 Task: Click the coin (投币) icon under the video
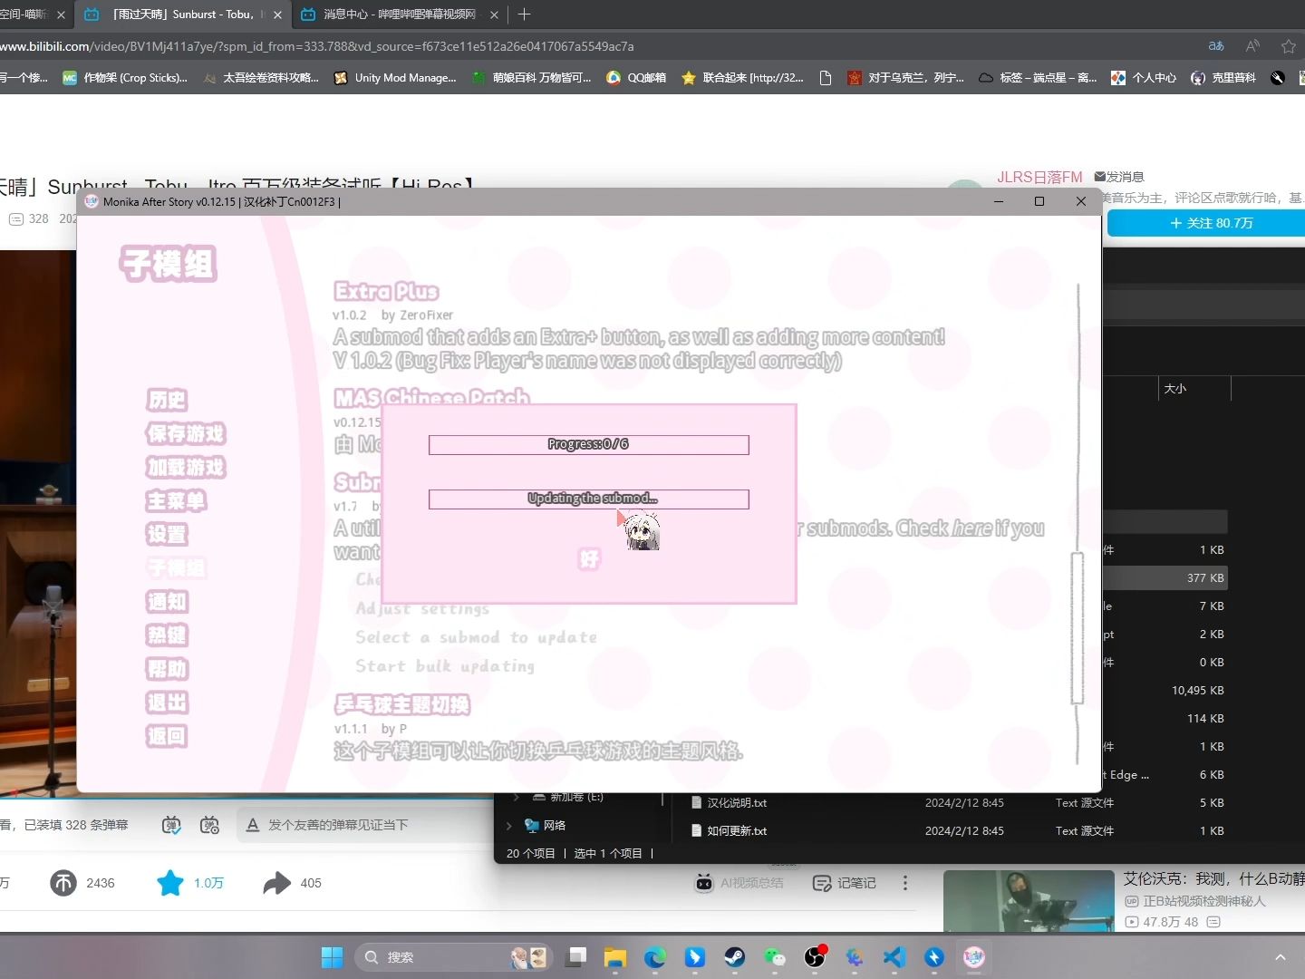click(63, 883)
